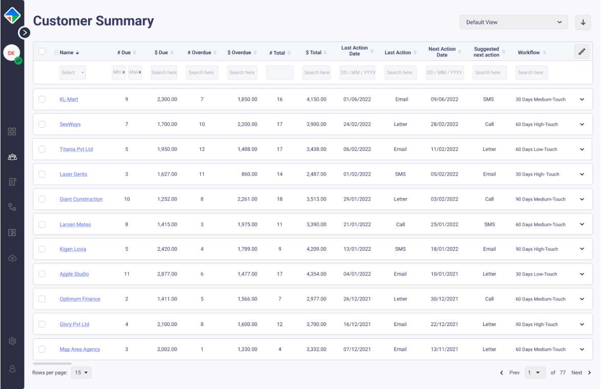Open the columns layout icon in sidebar
601x389 pixels.
click(x=12, y=232)
